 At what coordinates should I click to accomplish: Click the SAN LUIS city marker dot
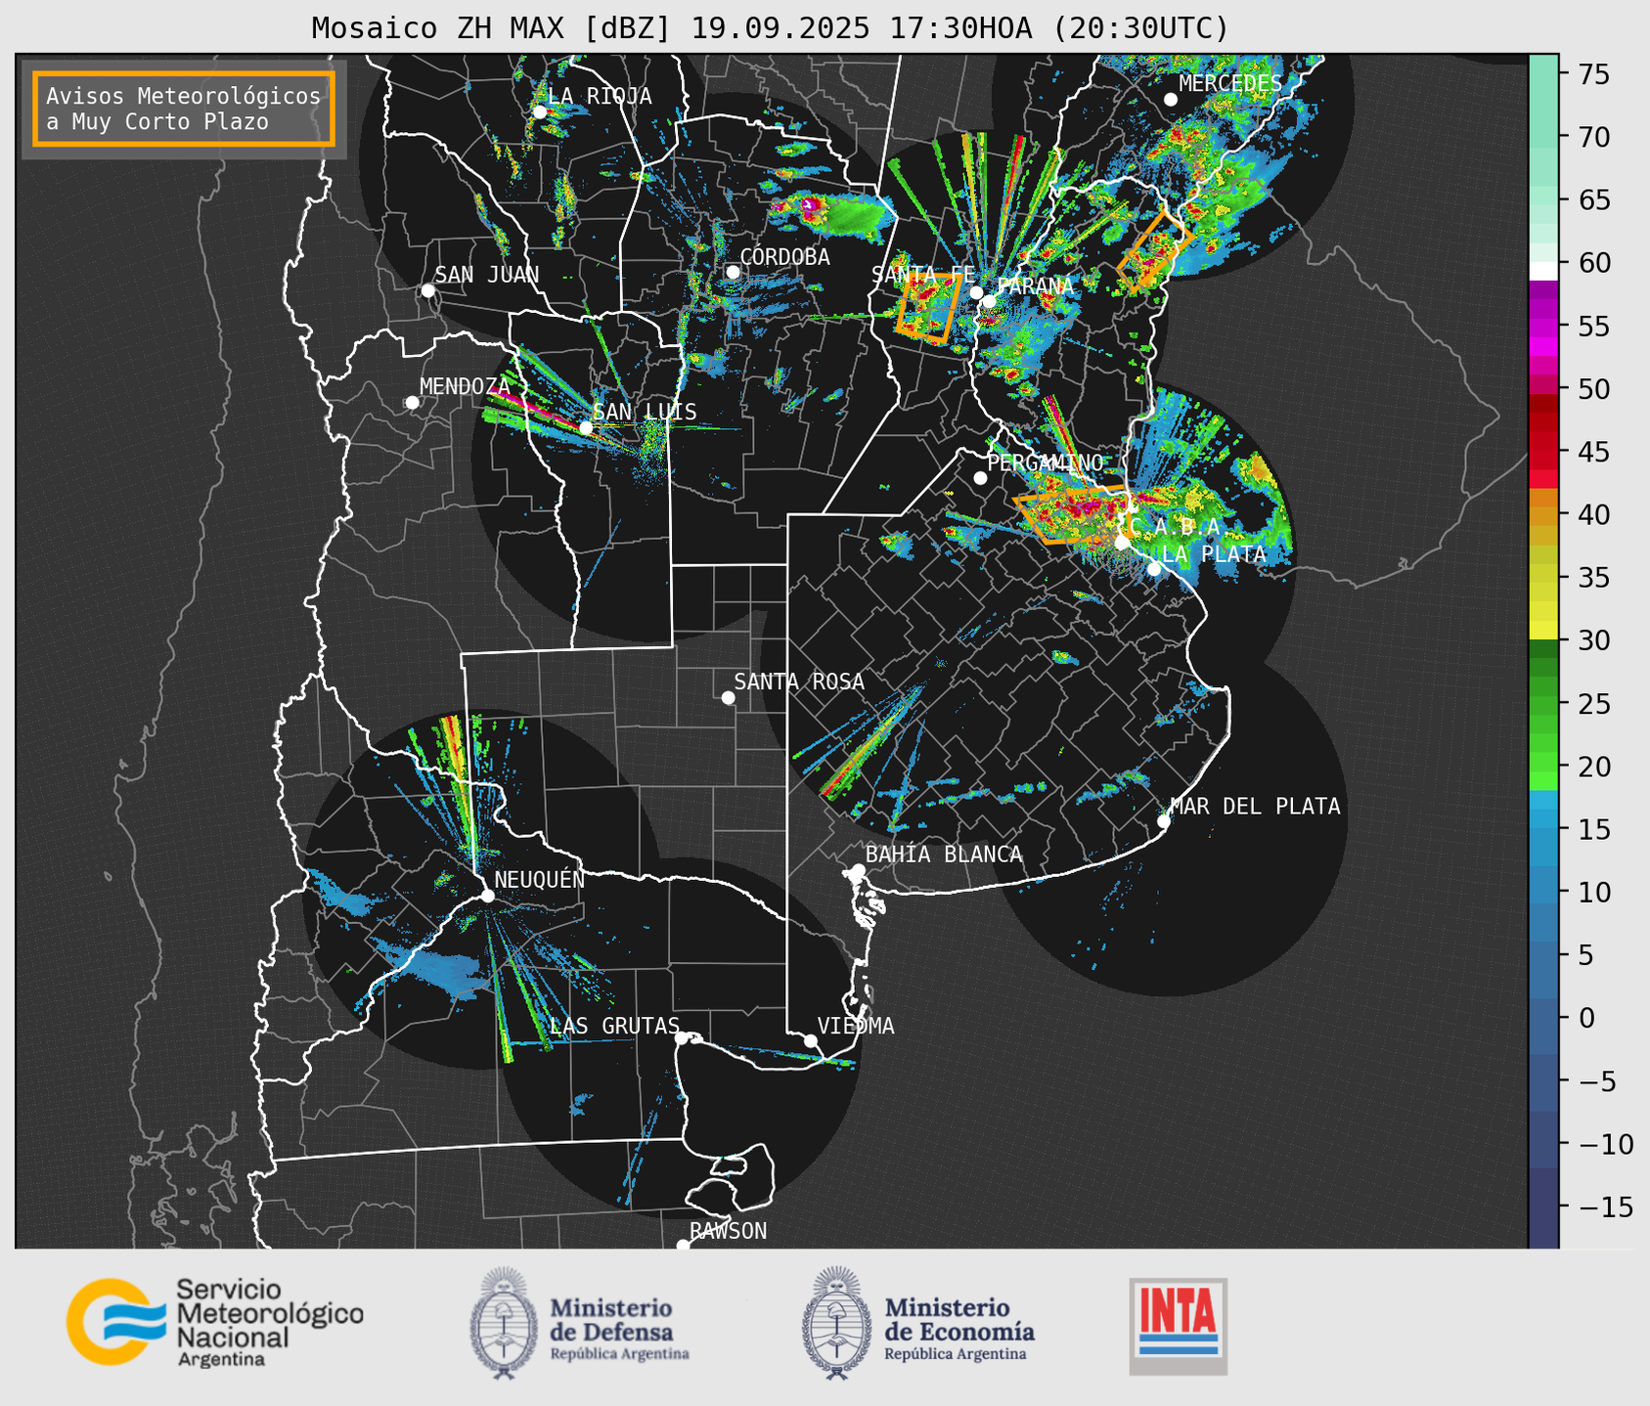click(x=586, y=428)
